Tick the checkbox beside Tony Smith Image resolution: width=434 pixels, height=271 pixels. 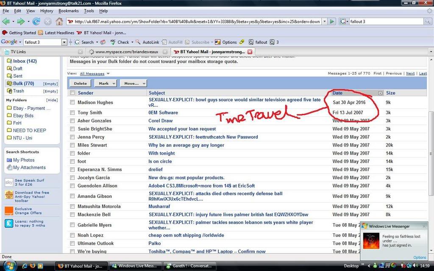pyautogui.click(x=72, y=113)
